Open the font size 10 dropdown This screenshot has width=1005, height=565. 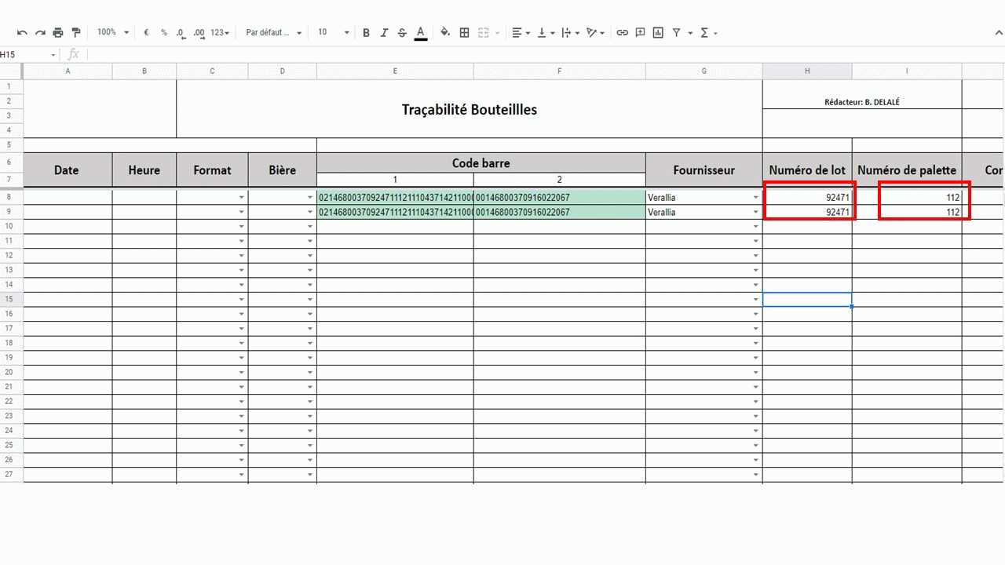click(334, 33)
